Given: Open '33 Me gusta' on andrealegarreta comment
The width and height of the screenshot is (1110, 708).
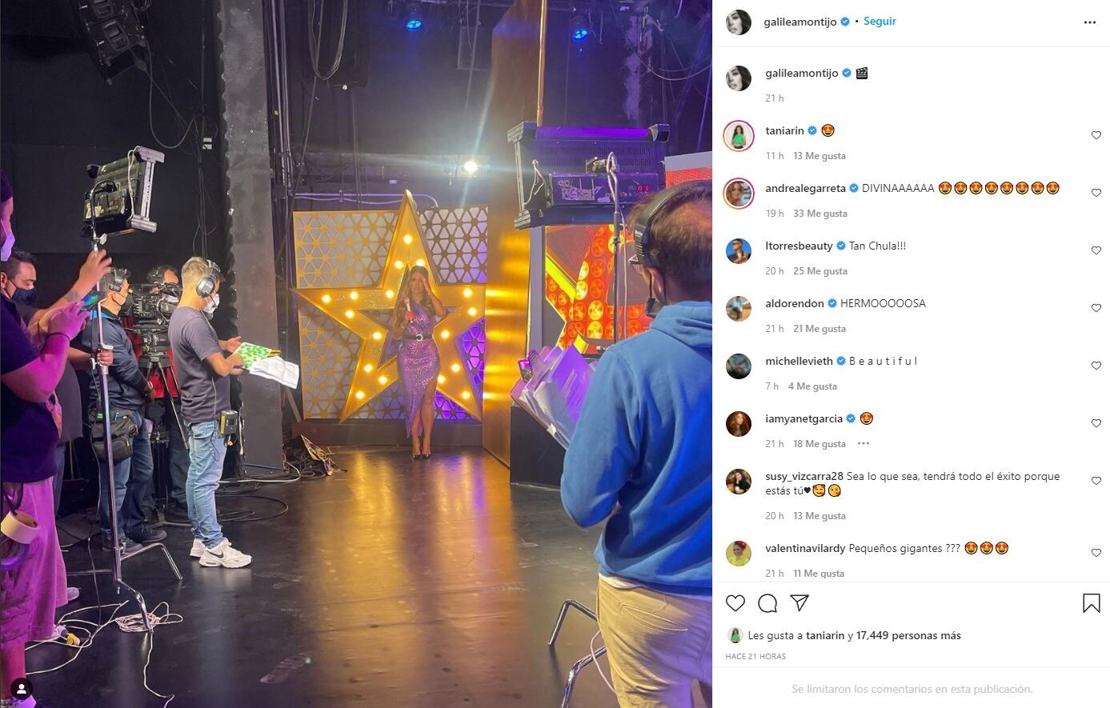Looking at the screenshot, I should click(x=820, y=214).
